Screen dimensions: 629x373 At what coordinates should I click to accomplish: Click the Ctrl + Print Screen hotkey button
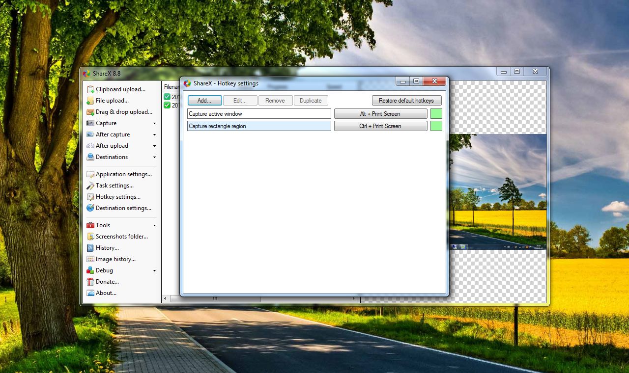[380, 126]
